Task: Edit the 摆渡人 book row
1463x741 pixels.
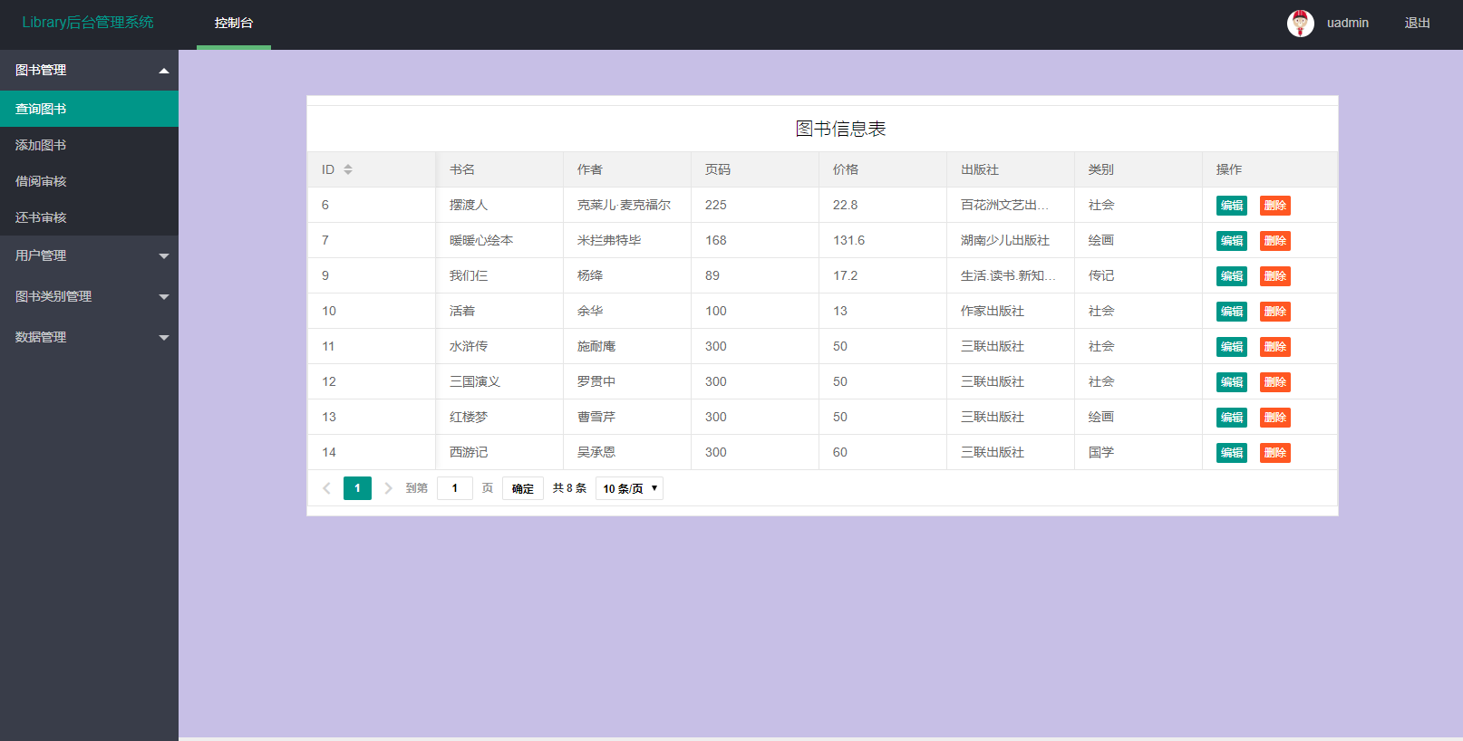Action: tap(1231, 206)
